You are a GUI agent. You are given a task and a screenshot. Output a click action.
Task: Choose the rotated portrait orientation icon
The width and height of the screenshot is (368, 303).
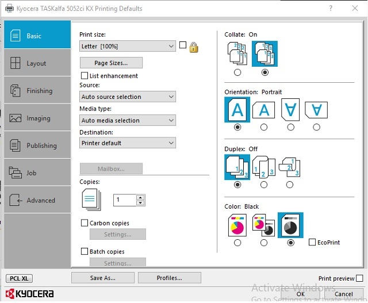[x=290, y=109]
